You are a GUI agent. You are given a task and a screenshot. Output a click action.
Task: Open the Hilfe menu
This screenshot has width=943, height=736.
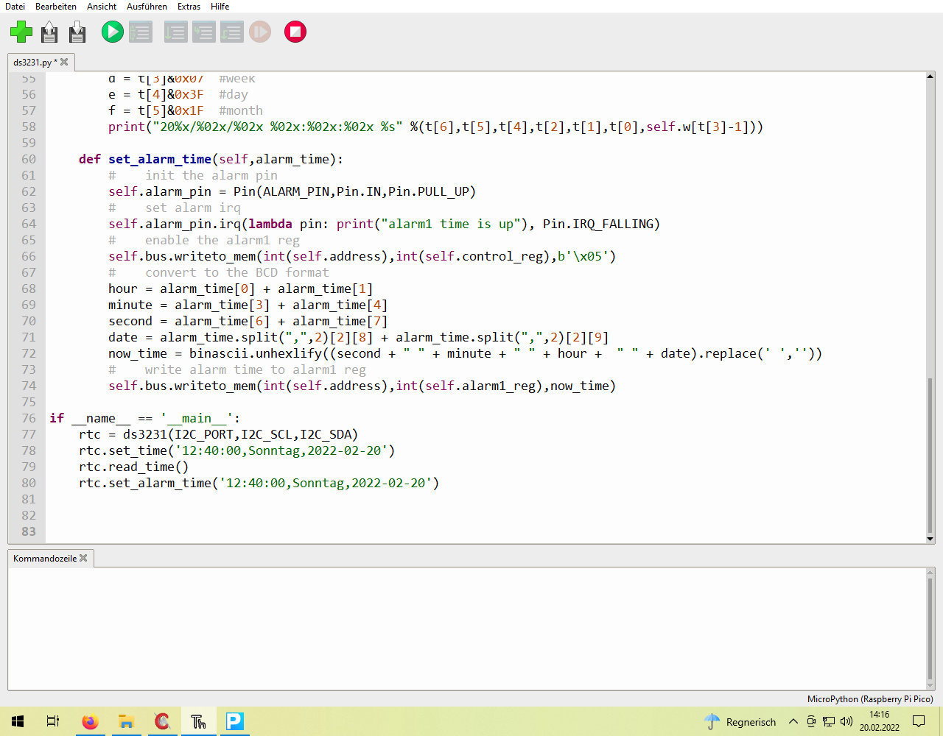[x=220, y=6]
